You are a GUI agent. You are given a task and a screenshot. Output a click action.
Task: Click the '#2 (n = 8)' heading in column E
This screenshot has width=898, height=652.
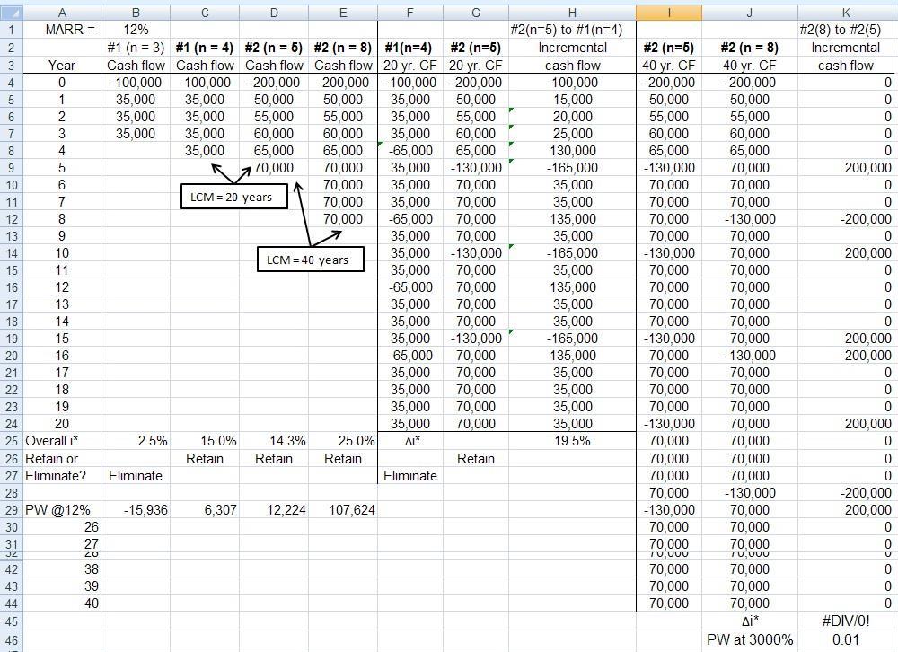coord(343,48)
